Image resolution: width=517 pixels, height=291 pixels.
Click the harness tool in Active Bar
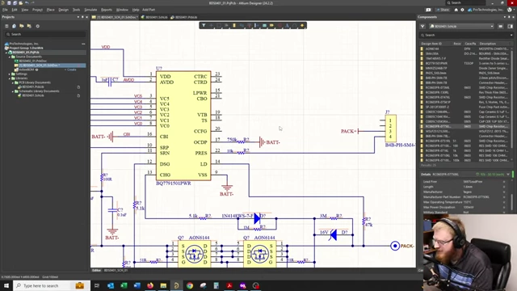tap(257, 25)
